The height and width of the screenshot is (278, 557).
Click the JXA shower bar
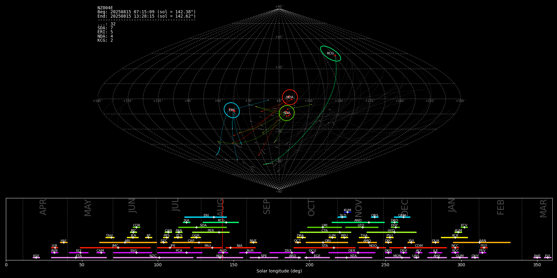(x=187, y=222)
